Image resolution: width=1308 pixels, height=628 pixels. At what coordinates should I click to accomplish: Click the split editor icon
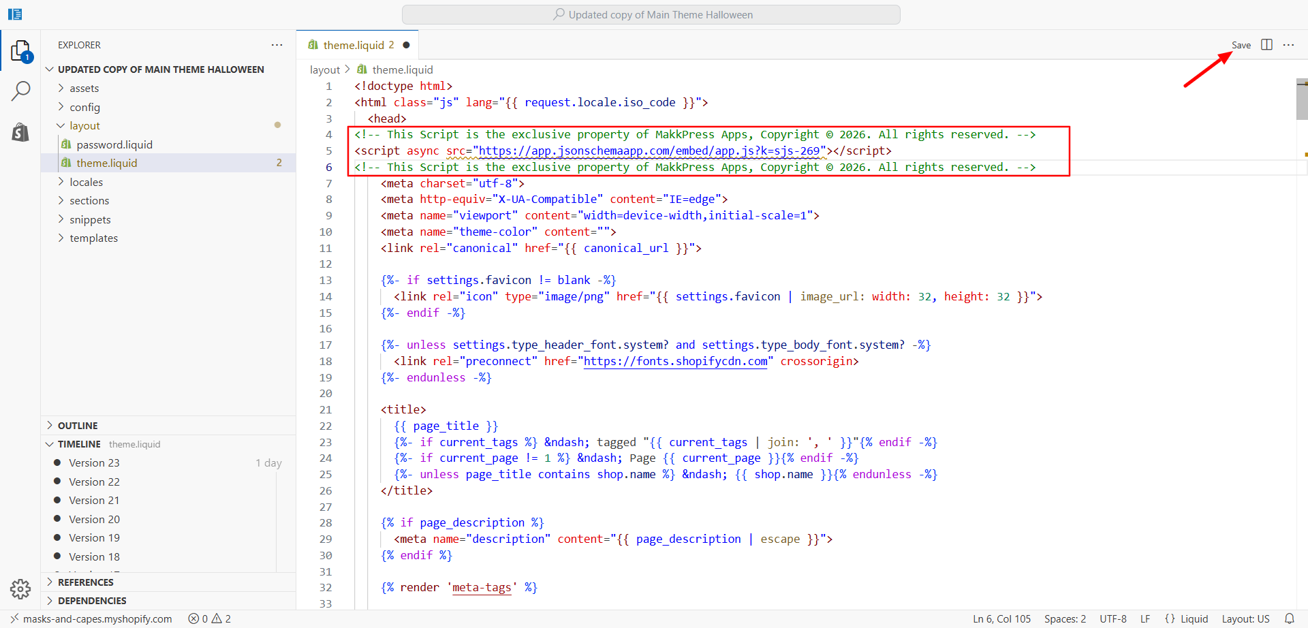[1266, 45]
